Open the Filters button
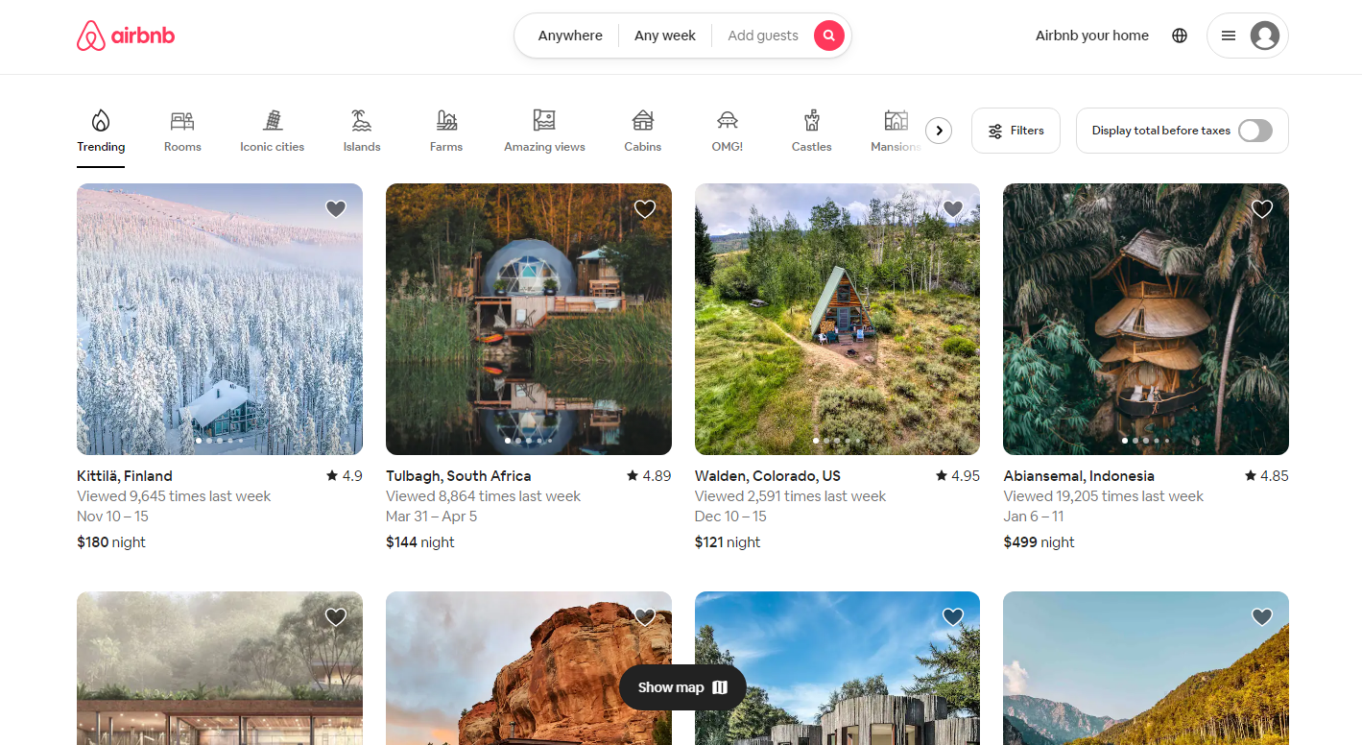 click(1016, 131)
